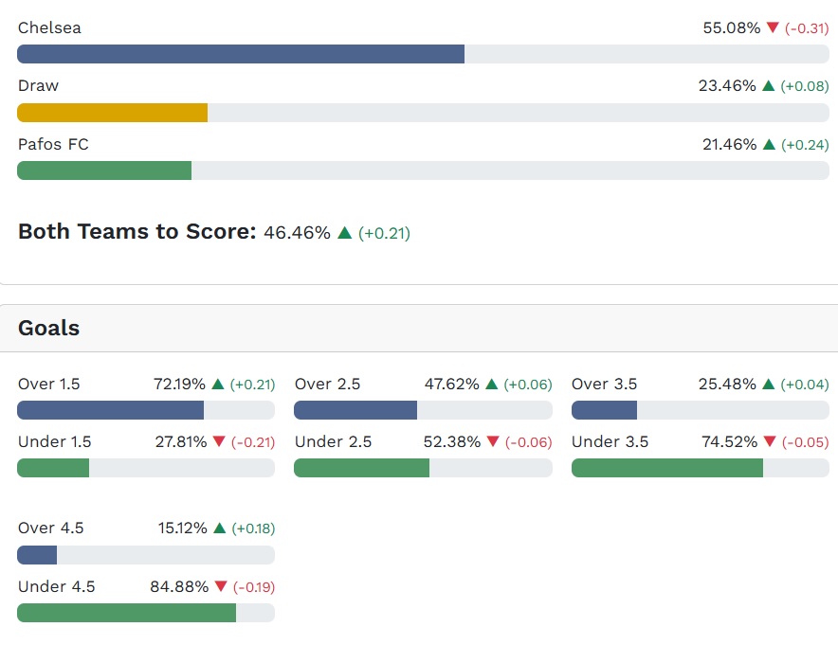Click the yellow Draw probability bar
The image size is (838, 645).
113,113
